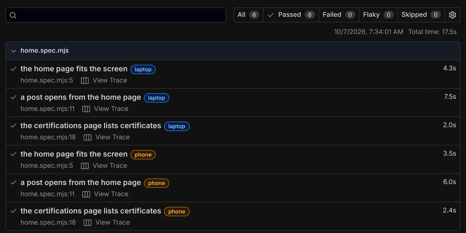The height and width of the screenshot is (233, 466).
Task: Click View Trace for laptop certifications test
Action: [x=113, y=137]
